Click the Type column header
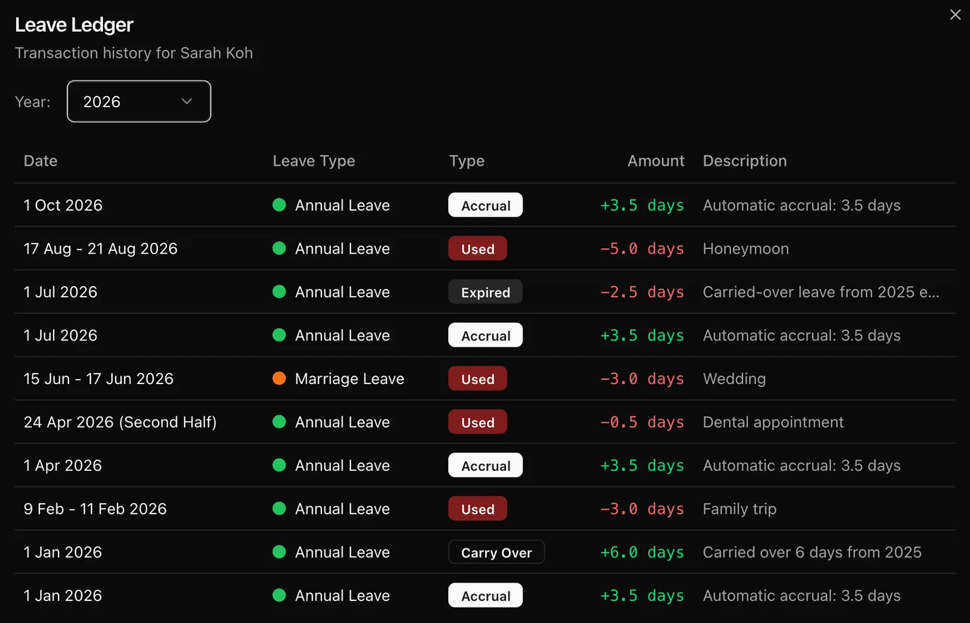 pyautogui.click(x=467, y=161)
